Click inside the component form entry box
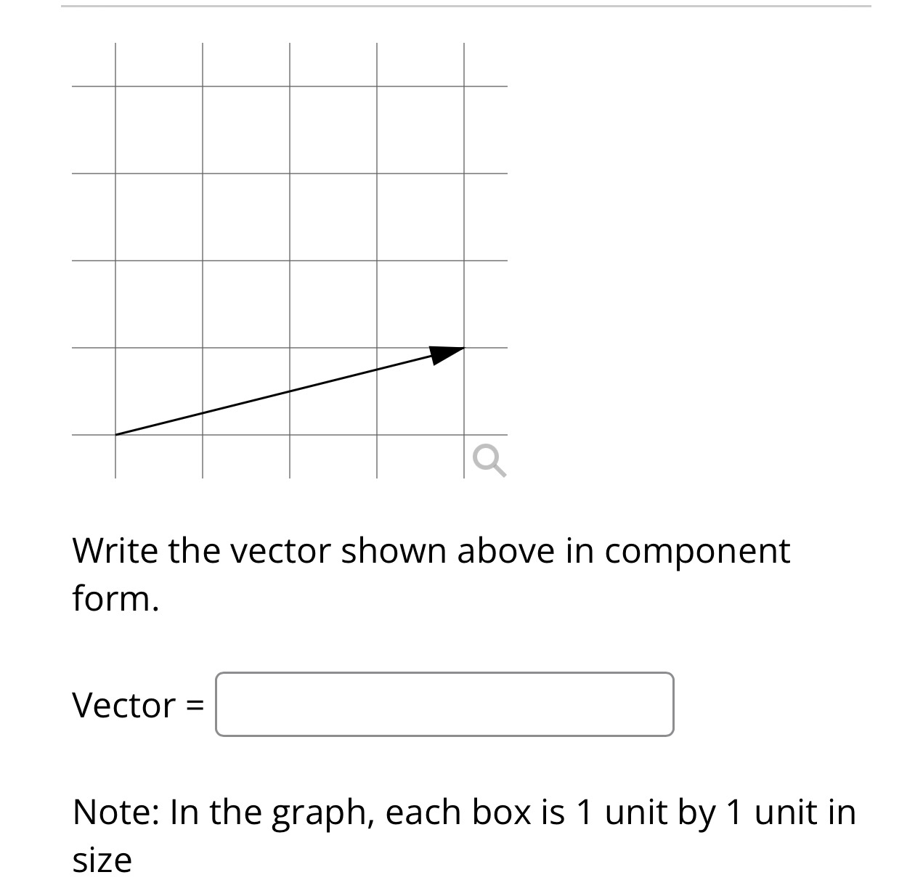 pyautogui.click(x=443, y=704)
